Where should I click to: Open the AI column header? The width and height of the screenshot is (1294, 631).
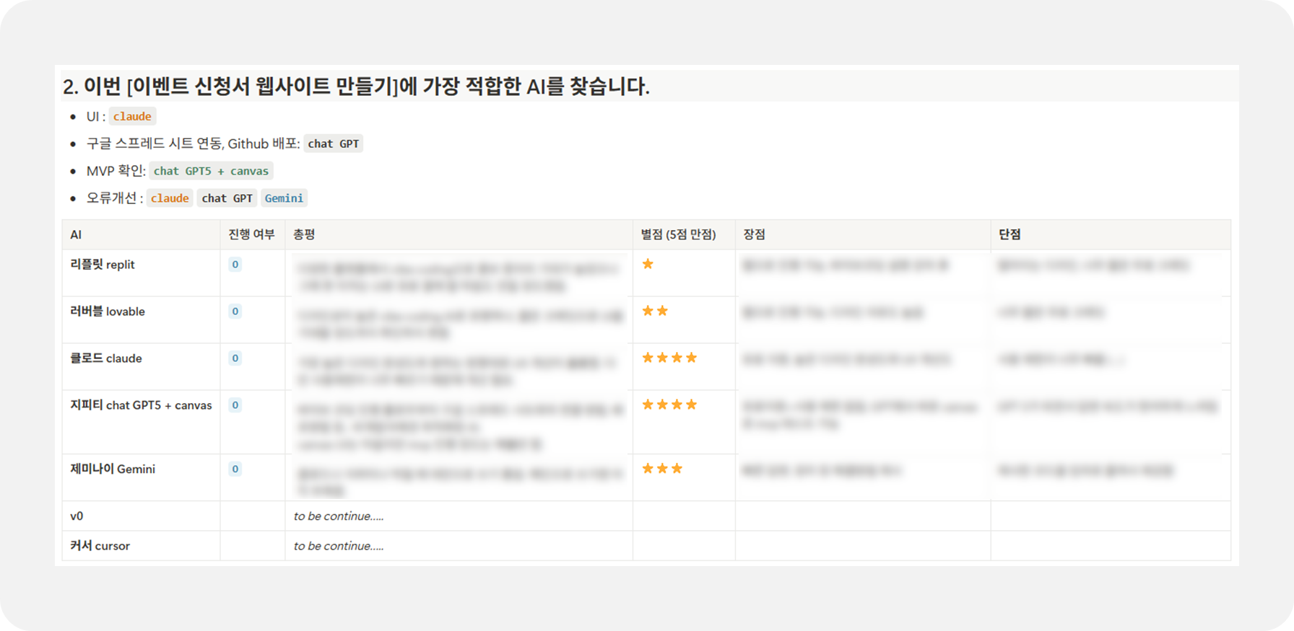76,234
